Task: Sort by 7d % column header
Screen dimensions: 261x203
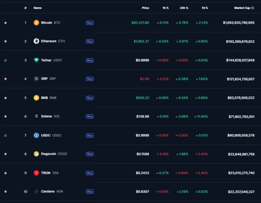Action: 204,8
